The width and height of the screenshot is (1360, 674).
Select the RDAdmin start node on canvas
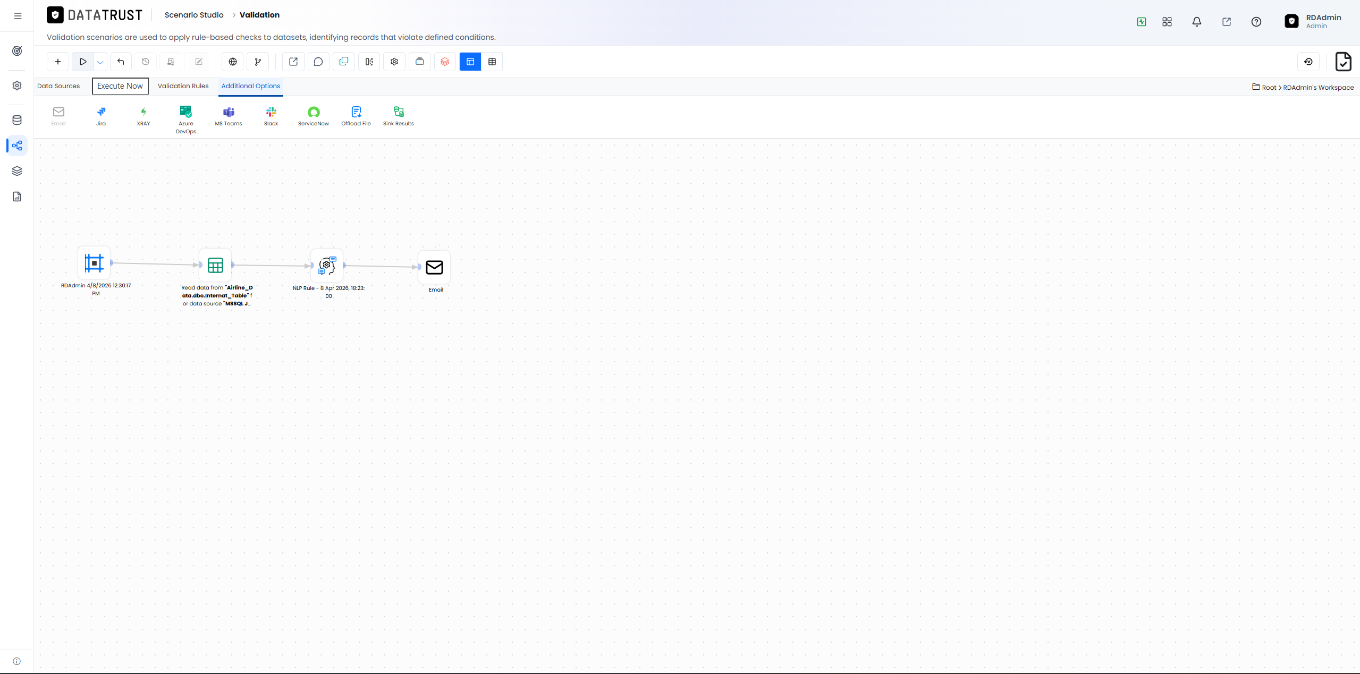(x=94, y=263)
